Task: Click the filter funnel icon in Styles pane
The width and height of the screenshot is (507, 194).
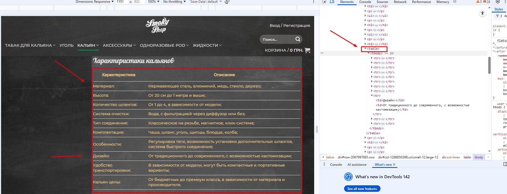Action: pyautogui.click(x=497, y=16)
